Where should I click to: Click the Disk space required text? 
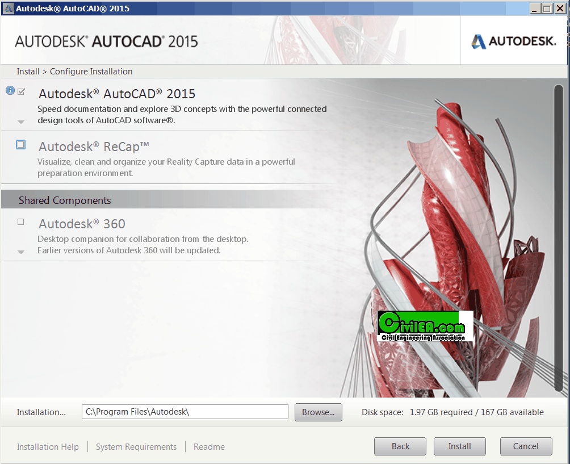(452, 412)
